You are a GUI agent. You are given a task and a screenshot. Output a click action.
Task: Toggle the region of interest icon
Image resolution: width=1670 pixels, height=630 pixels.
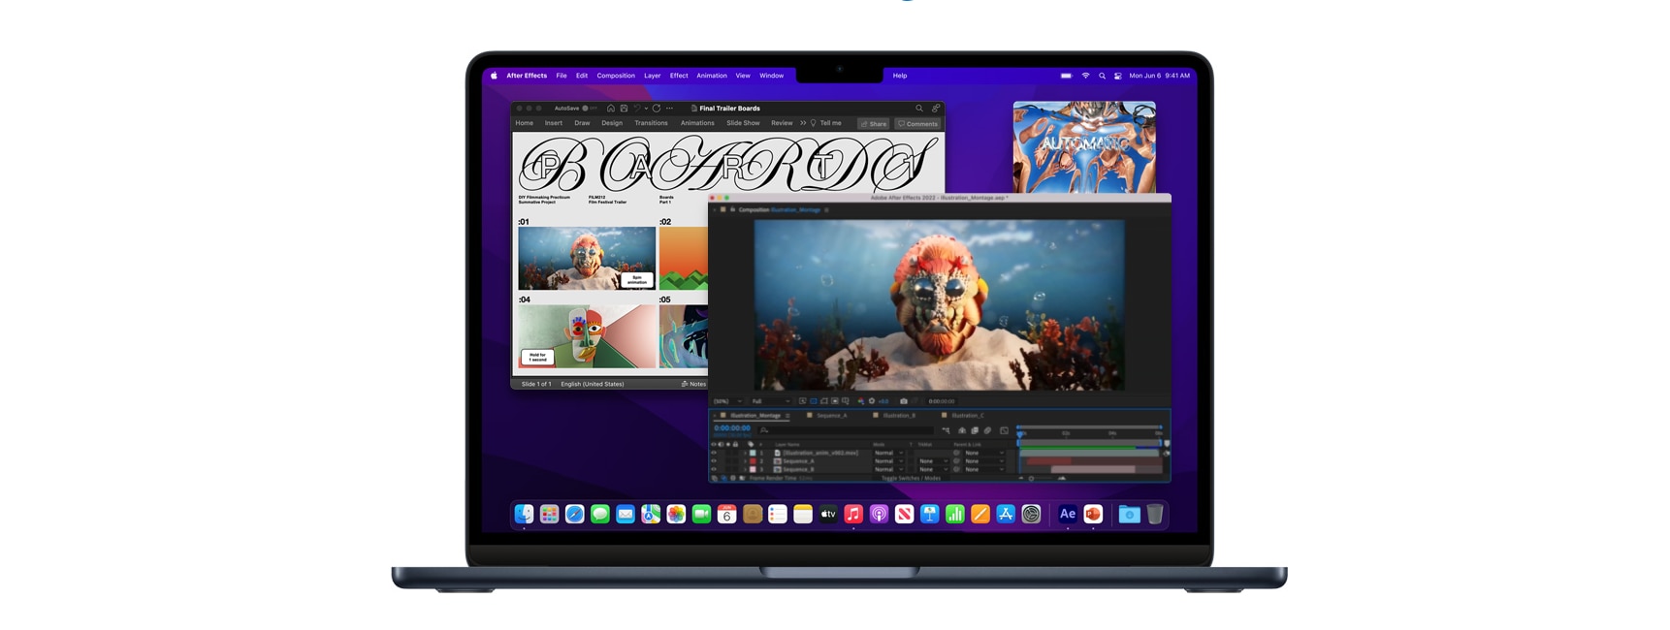(835, 401)
